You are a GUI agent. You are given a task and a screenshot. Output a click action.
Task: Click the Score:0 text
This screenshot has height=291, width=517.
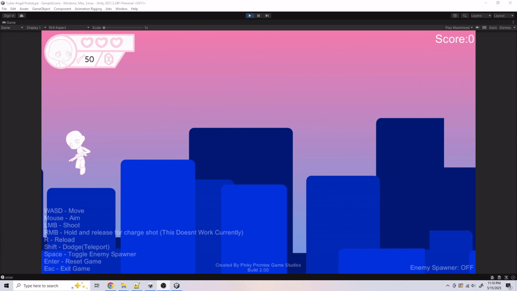tap(454, 39)
